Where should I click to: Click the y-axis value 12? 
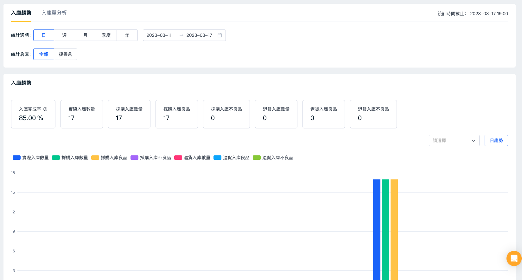(x=13, y=212)
